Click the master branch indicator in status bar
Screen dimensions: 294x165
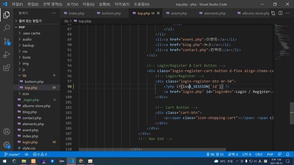point(12,154)
